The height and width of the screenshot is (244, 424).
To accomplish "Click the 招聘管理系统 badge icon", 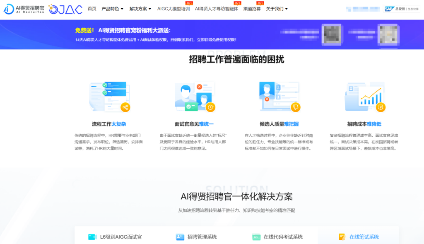I will pyautogui.click(x=180, y=237).
